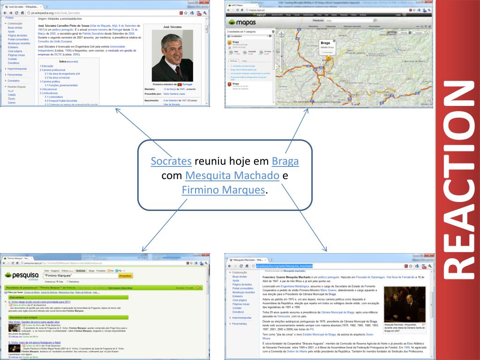Collapse side panel handle in SAPO Mapas
Viewport: 480px width, 360px height.
click(x=277, y=67)
